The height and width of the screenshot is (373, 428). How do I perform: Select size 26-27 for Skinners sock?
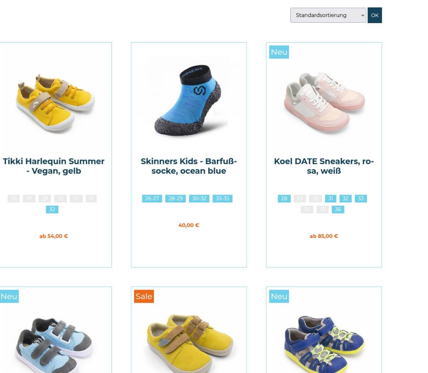coord(152,198)
